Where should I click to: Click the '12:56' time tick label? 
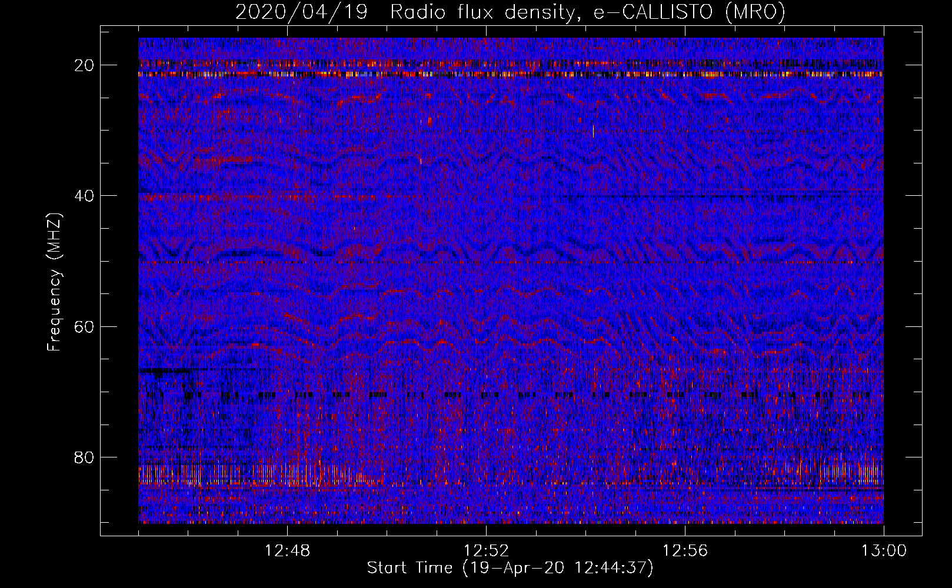coord(685,551)
